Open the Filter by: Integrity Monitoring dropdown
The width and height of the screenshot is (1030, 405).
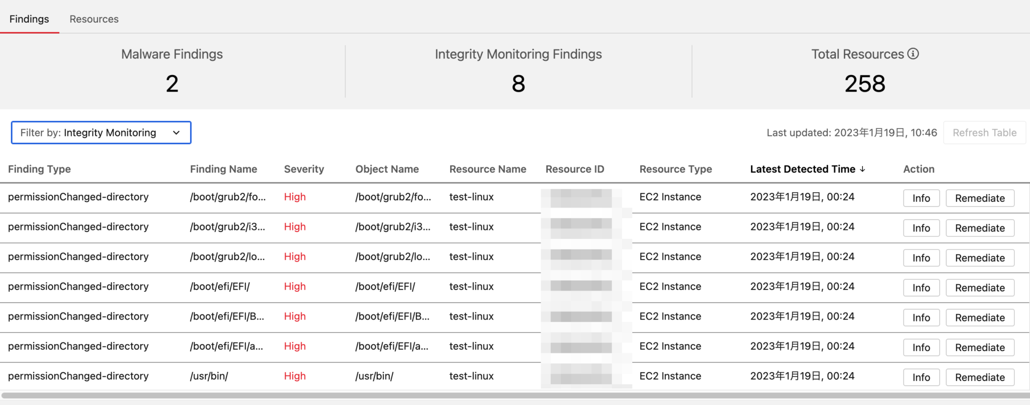pos(101,133)
